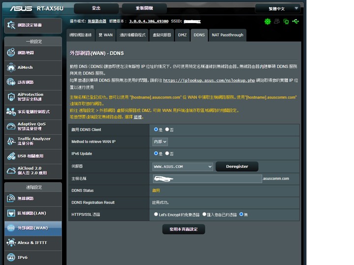Click the Guest Network globe icon
The image size is (354, 265).
pyautogui.click(x=11, y=82)
